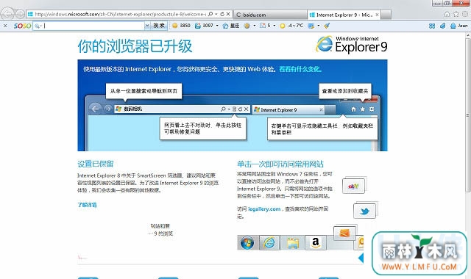
Task: Click the gold coin icon showing 3850
Action: (175, 26)
